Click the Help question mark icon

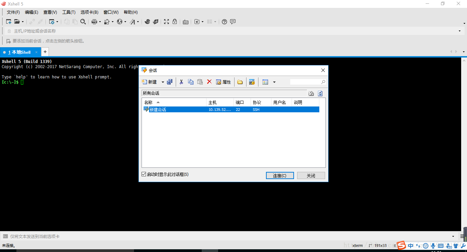[x=224, y=22]
